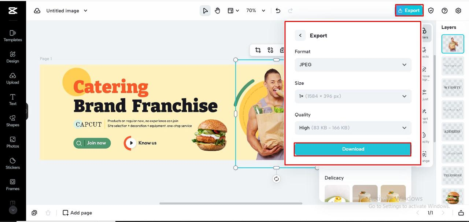Click the crop icon in floating toolbar
This screenshot has height=222, width=469.
coord(258,50)
